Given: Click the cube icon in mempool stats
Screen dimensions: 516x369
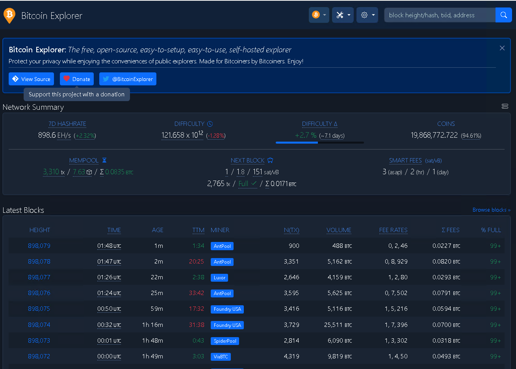Looking at the screenshot, I should coord(89,172).
